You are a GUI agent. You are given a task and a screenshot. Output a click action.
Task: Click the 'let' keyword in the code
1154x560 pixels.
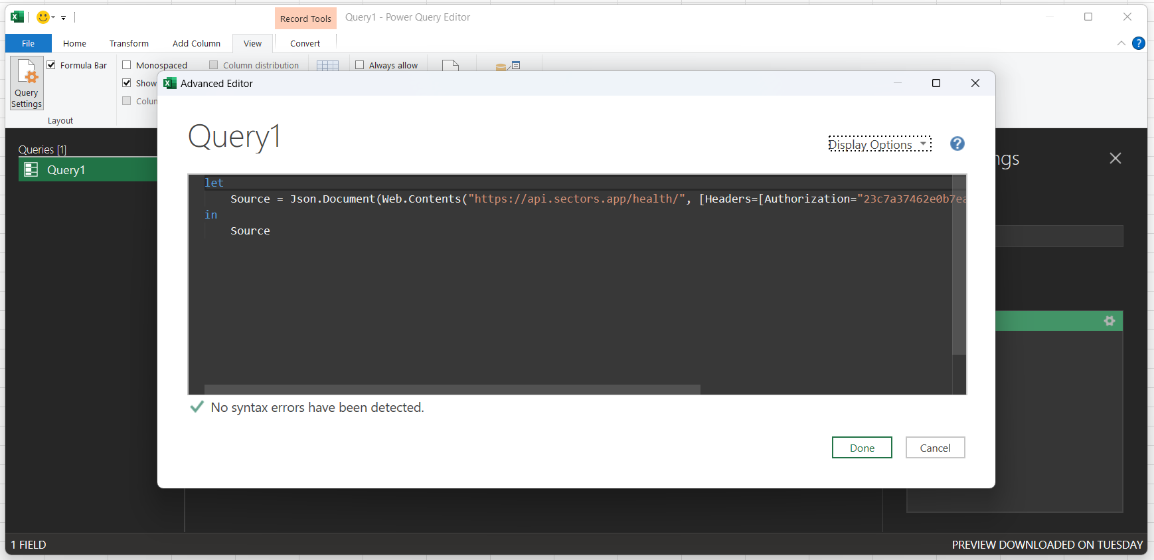[x=214, y=183]
